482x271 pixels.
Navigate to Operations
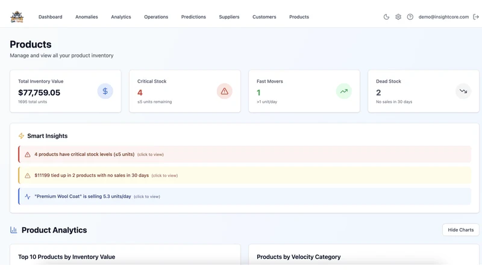(x=156, y=17)
